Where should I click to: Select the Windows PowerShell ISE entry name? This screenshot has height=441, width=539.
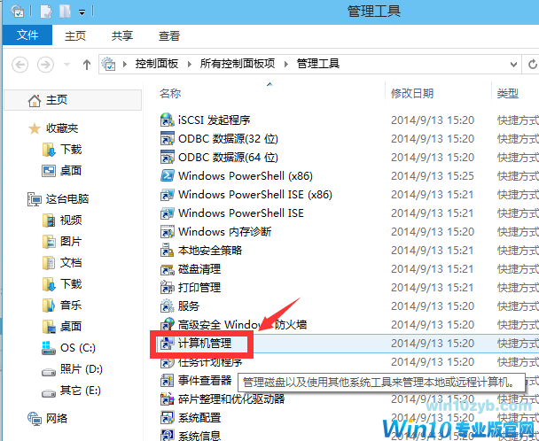click(240, 213)
